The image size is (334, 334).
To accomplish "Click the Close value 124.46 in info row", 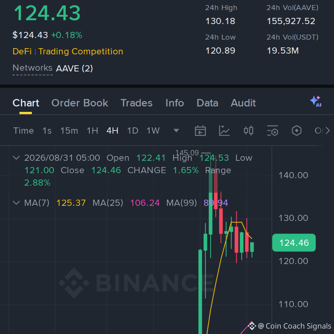I will pyautogui.click(x=106, y=170).
